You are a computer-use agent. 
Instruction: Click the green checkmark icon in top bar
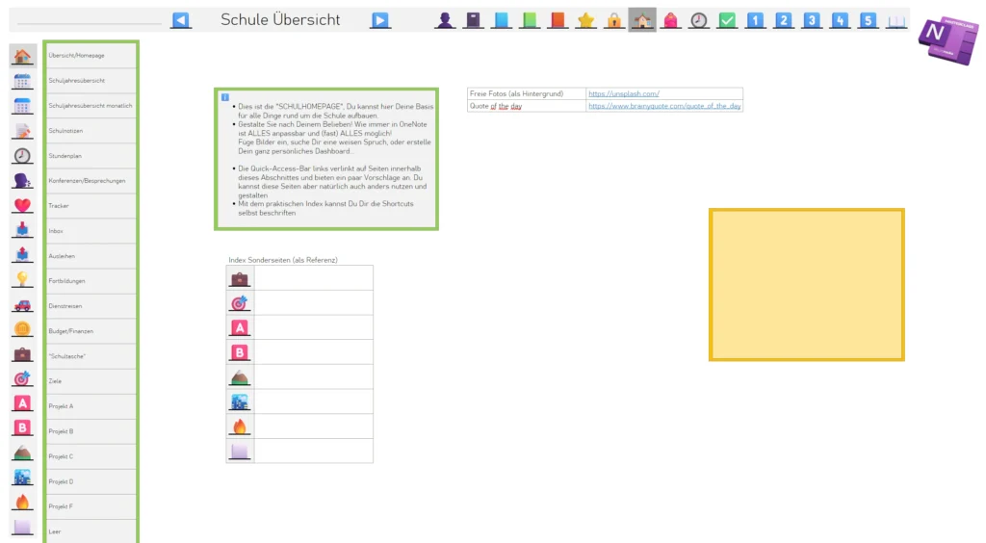[x=727, y=20]
